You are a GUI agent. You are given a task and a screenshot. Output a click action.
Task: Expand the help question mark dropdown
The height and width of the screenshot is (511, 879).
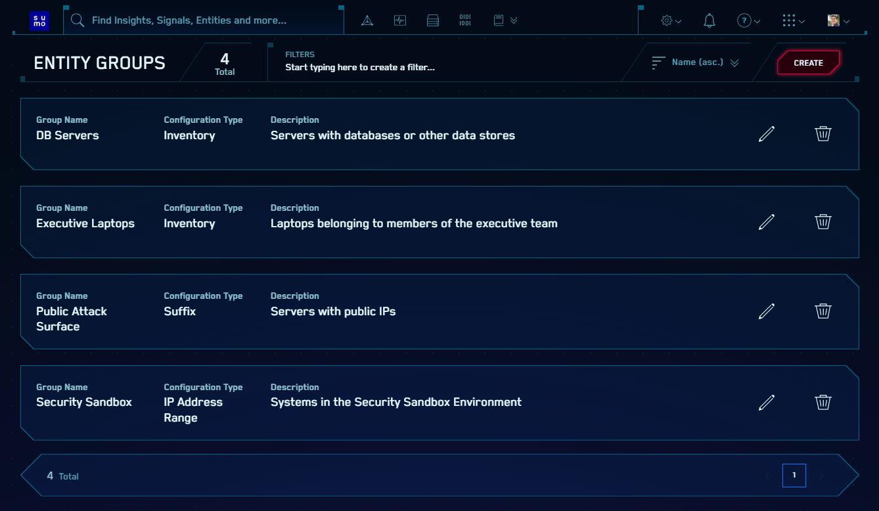[748, 20]
